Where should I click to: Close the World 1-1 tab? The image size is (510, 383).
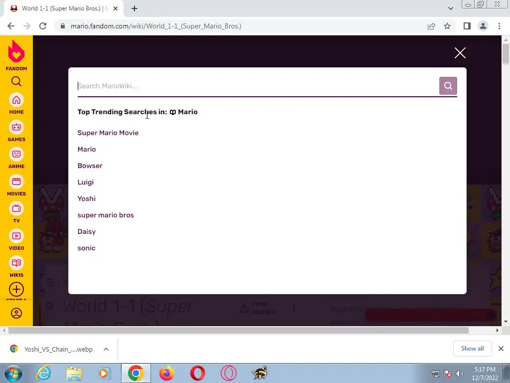[x=116, y=8]
